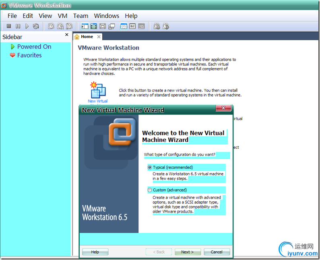The width and height of the screenshot is (320, 260).
Task: Open the File menu
Action: click(x=12, y=16)
